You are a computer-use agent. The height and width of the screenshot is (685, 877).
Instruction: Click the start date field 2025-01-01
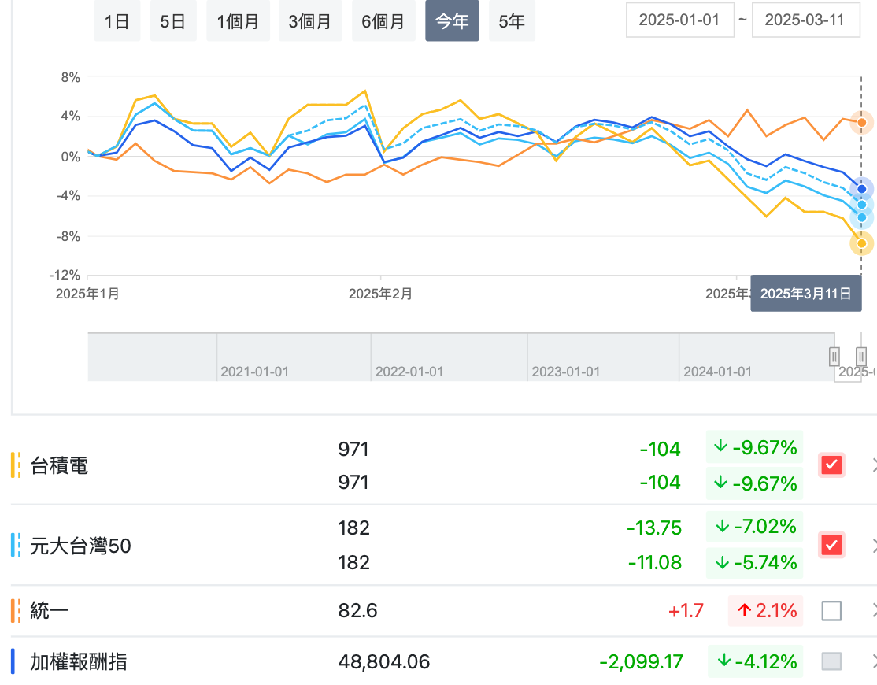679,20
